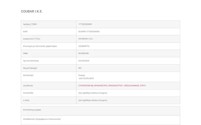Viewport: 201px width, 125px height.
Task: Click the Επωνυμία με λατινικούς χαρακτήρες label
Action: [40, 46]
